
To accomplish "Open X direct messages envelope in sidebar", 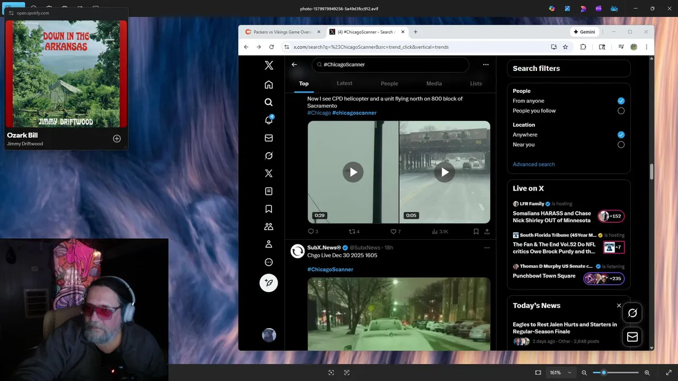I will [x=269, y=138].
